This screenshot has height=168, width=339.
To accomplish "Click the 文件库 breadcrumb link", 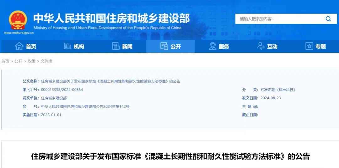I will tap(46, 61).
